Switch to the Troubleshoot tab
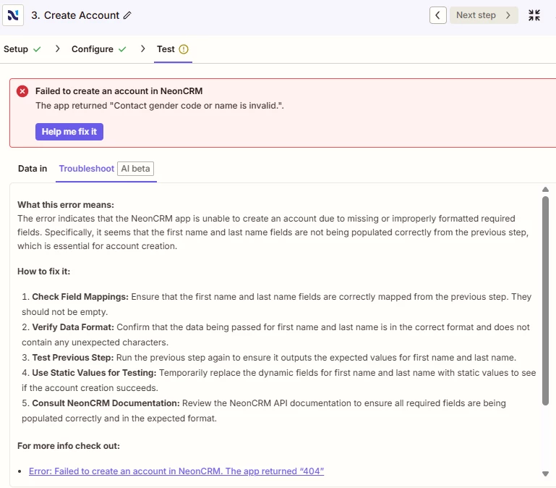 (87, 169)
